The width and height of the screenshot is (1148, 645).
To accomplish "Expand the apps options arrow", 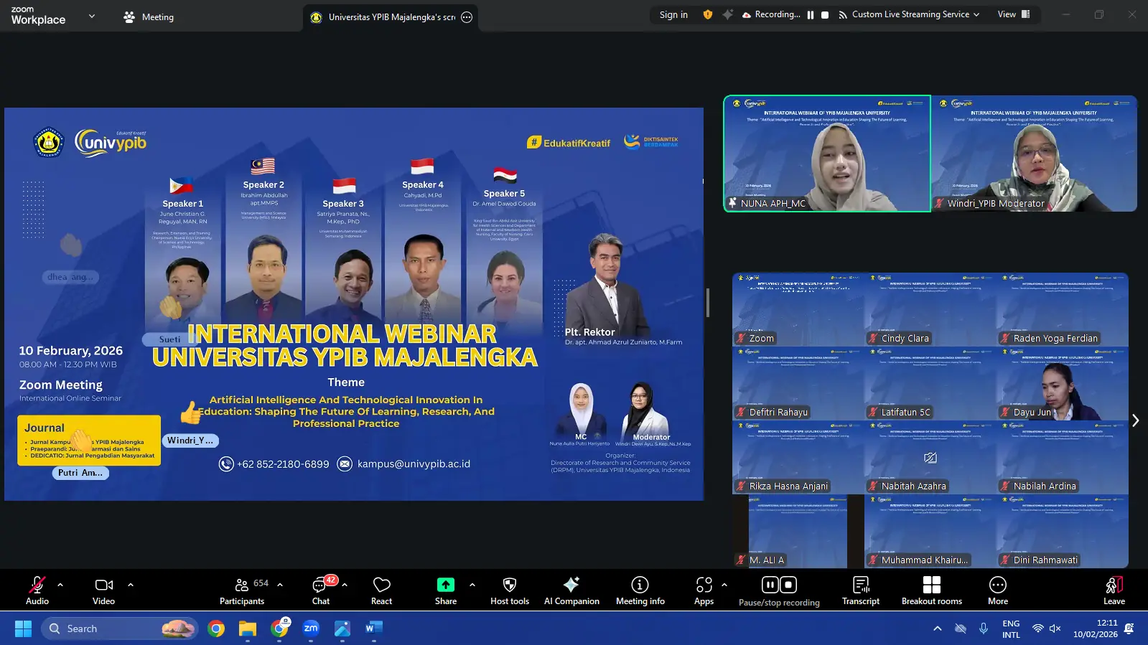I will 724,585.
